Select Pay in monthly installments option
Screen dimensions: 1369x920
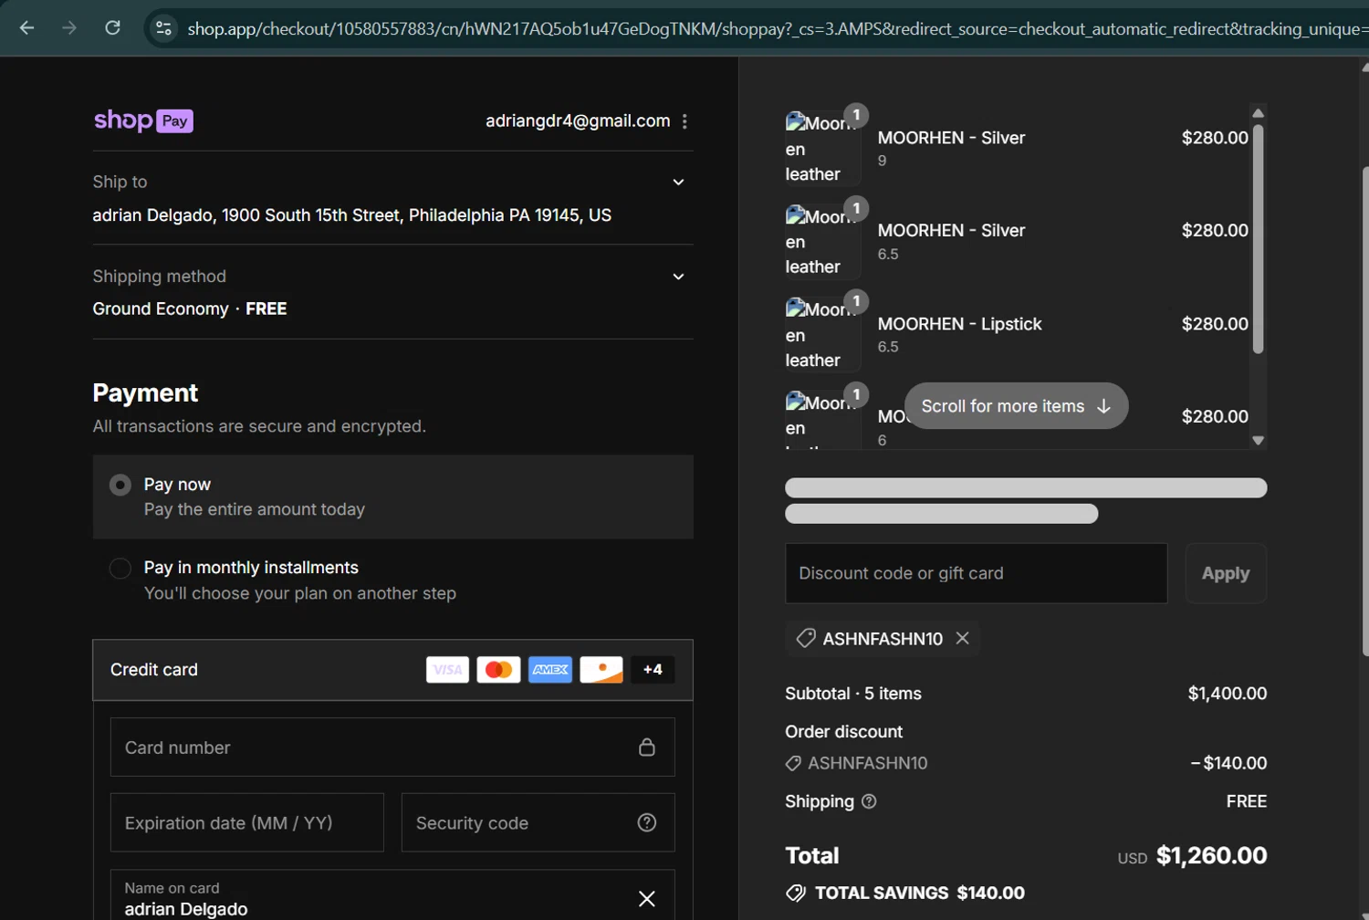point(120,569)
